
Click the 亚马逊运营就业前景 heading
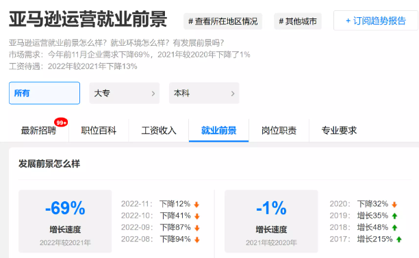[88, 19]
